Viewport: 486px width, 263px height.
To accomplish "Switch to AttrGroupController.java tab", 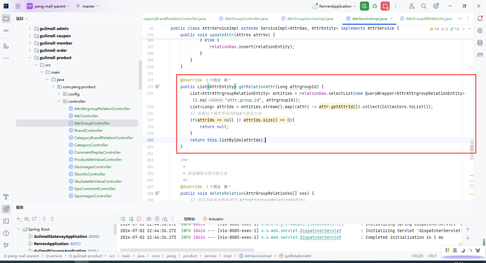I will (x=244, y=18).
